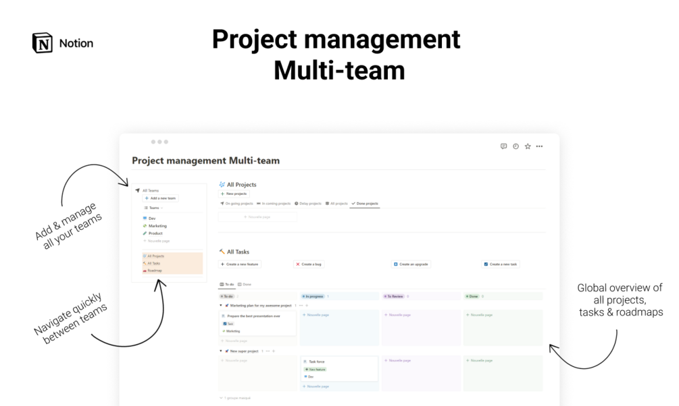Click the All Teams label
The width and height of the screenshot is (679, 406).
151,190
